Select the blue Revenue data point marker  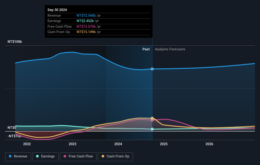coord(152,69)
